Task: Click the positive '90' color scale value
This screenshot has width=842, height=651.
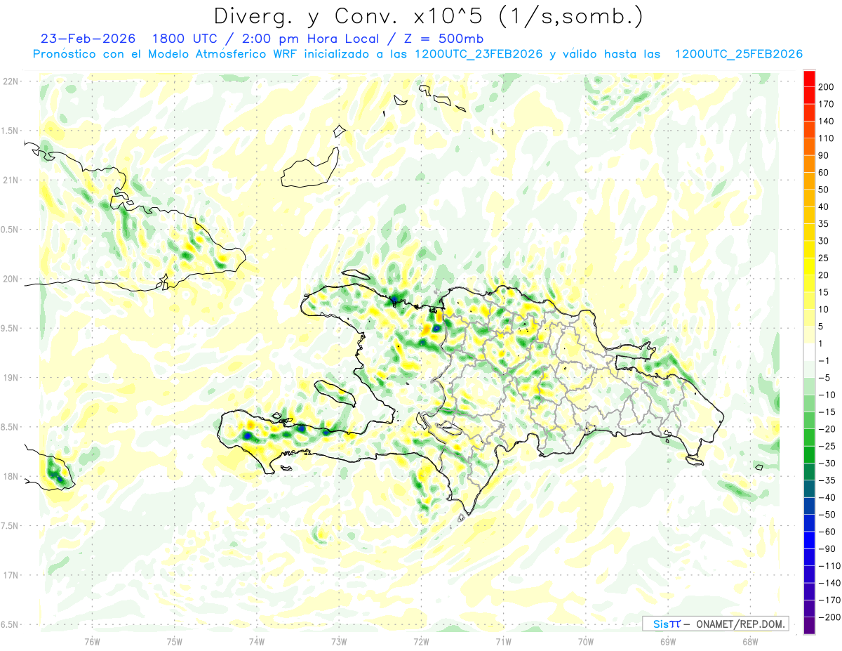Action: [x=824, y=155]
